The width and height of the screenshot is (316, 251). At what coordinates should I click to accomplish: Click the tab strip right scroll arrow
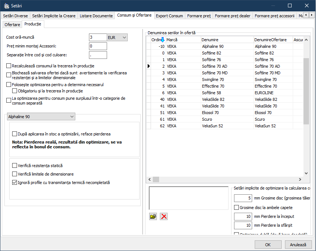coord(311,16)
